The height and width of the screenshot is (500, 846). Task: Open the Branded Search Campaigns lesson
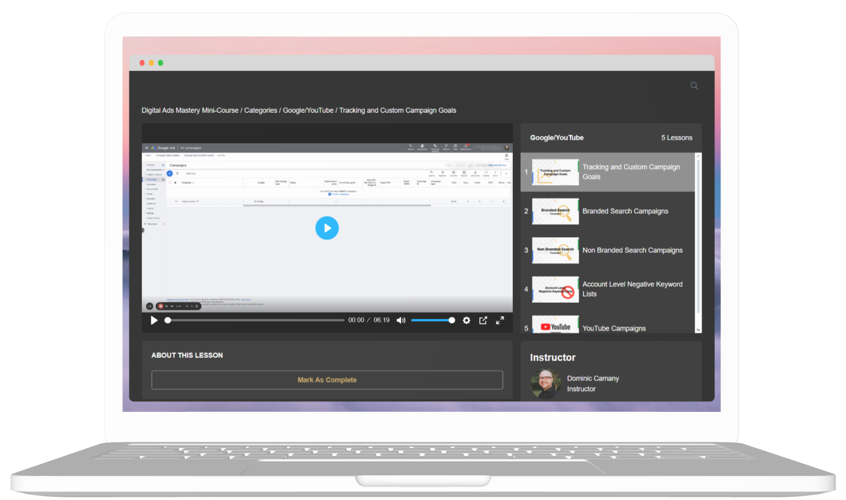tap(625, 211)
